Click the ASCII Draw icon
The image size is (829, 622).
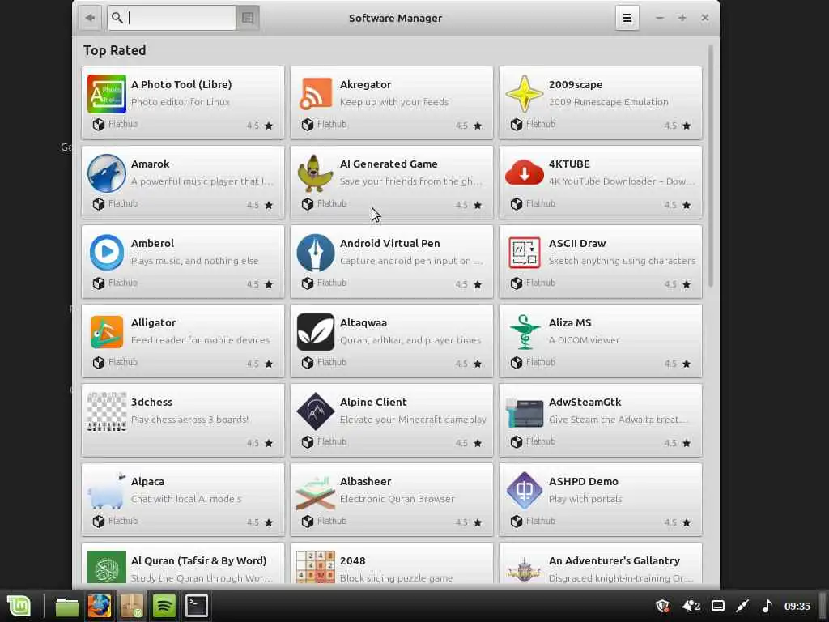coord(524,253)
